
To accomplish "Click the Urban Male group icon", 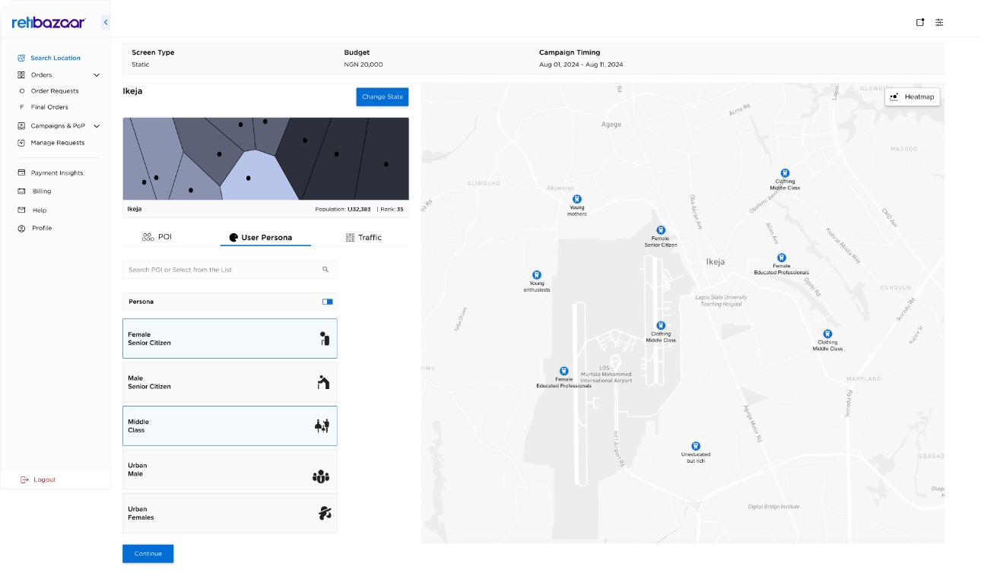I will [x=321, y=476].
